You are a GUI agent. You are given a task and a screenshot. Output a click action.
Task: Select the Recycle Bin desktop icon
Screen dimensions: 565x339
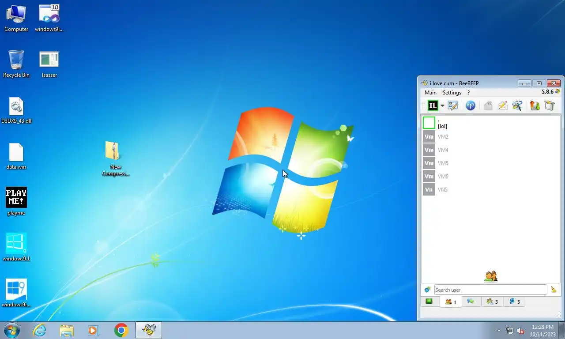click(x=16, y=64)
